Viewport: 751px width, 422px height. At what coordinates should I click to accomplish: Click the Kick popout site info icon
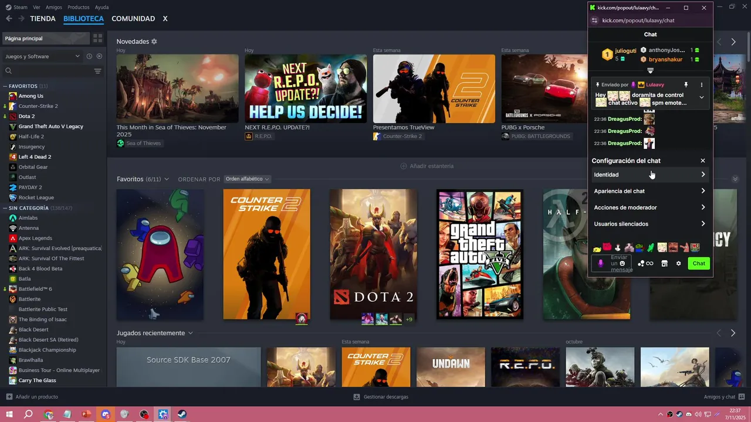(594, 21)
